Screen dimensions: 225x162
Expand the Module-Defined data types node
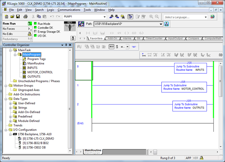10,121
